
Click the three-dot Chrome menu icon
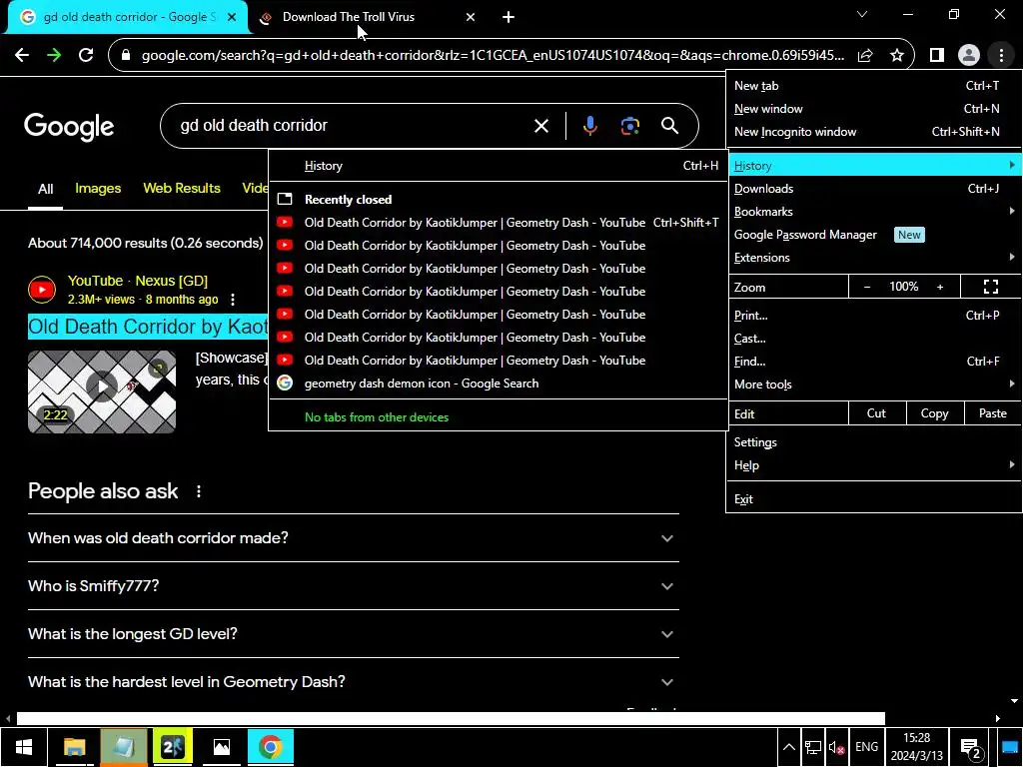coord(1001,56)
